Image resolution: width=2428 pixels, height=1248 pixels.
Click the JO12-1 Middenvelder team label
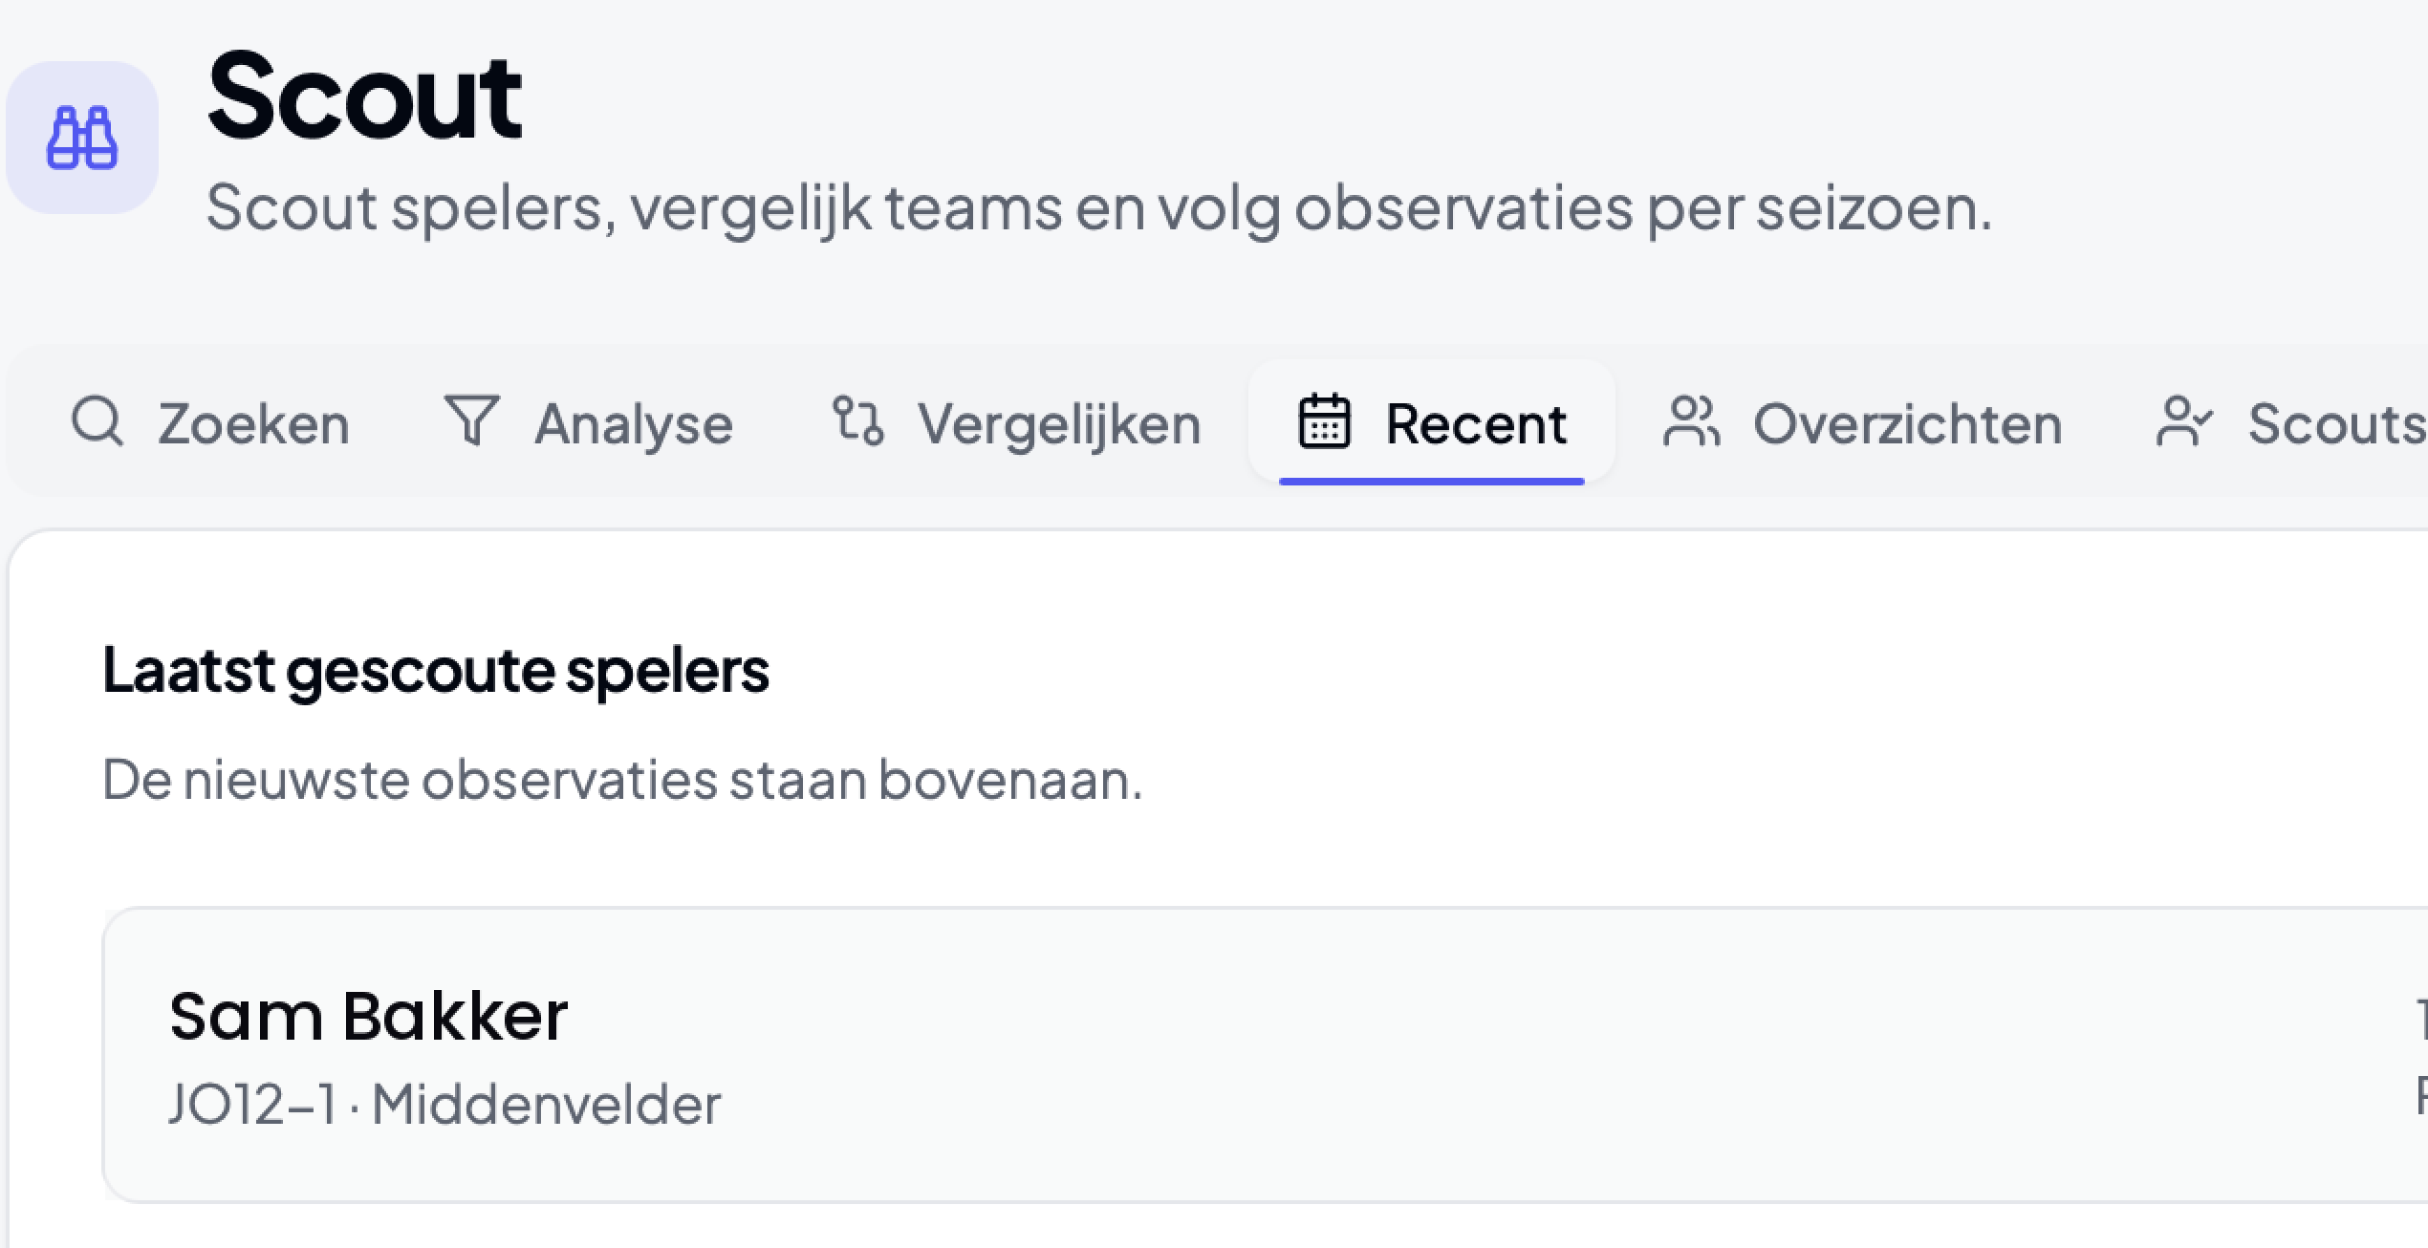click(x=444, y=1105)
